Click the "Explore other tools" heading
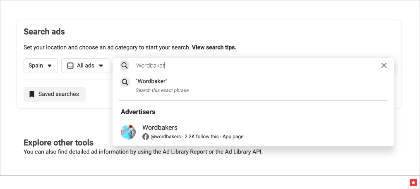Image resolution: width=420 pixels, height=189 pixels. tap(58, 143)
